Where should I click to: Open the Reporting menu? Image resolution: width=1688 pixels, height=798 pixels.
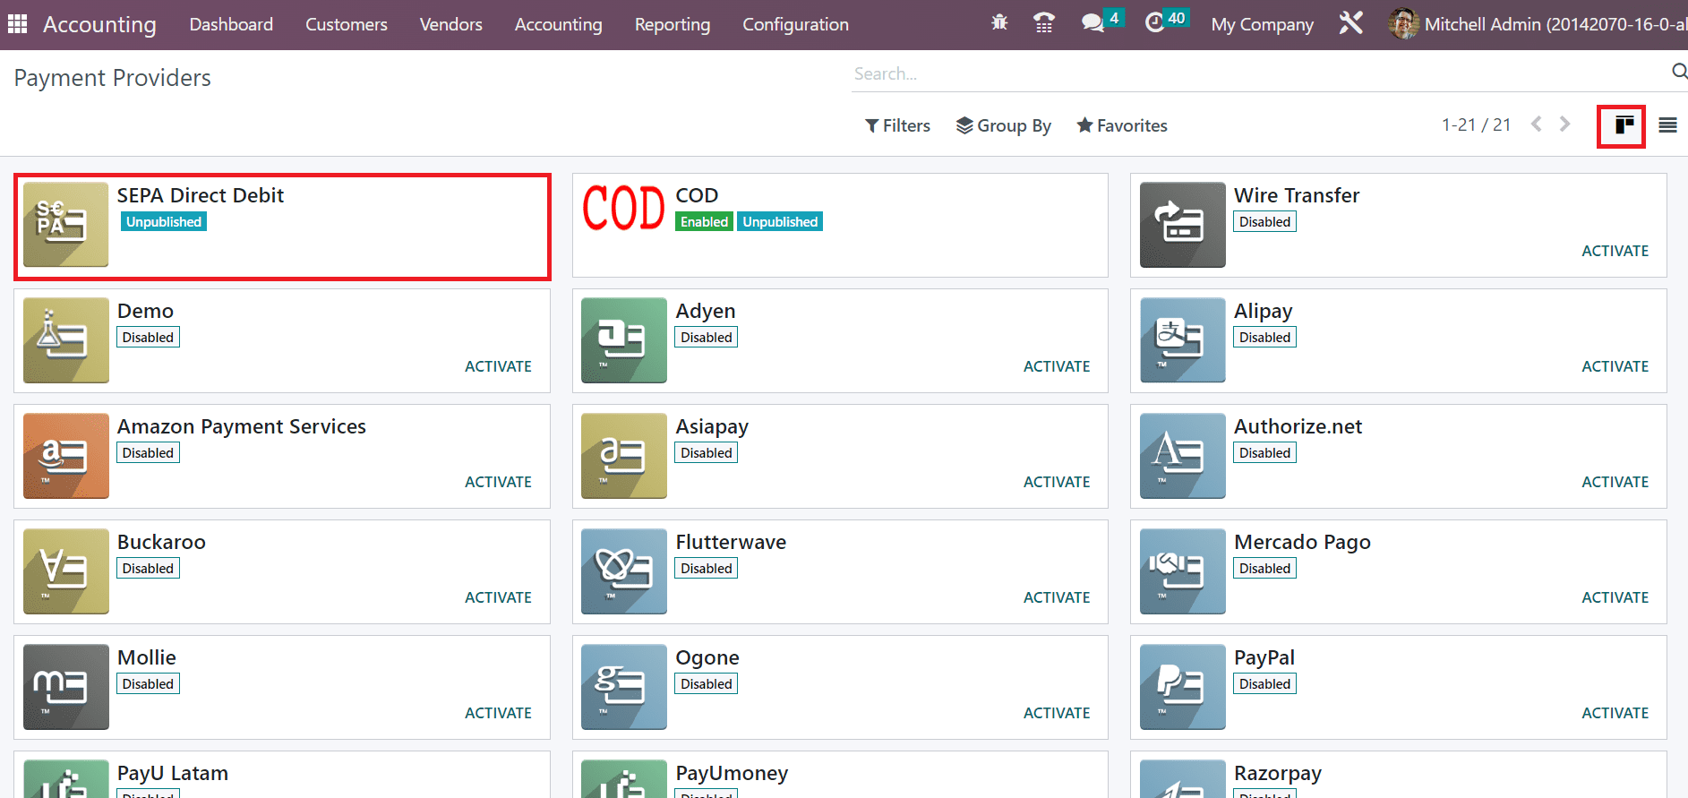[673, 24]
